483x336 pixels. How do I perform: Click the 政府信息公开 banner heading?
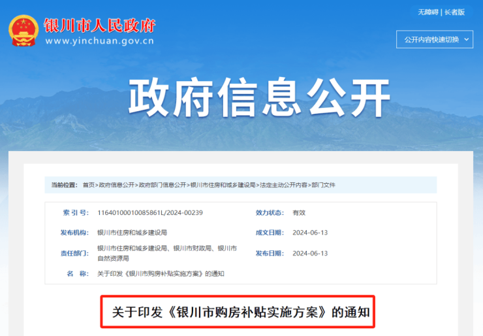coord(259,97)
